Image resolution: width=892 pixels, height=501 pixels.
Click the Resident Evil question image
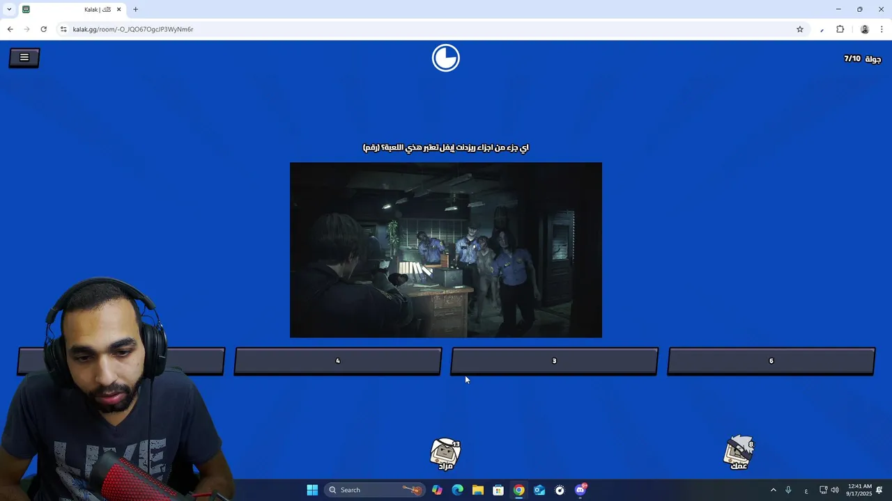point(446,250)
